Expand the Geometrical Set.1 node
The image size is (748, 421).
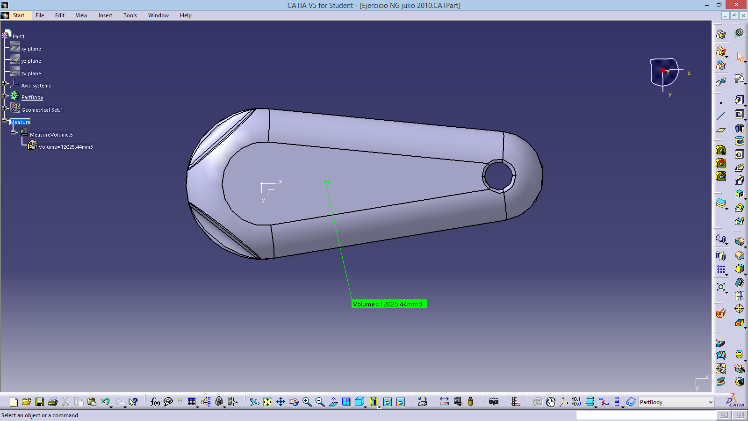[5, 108]
